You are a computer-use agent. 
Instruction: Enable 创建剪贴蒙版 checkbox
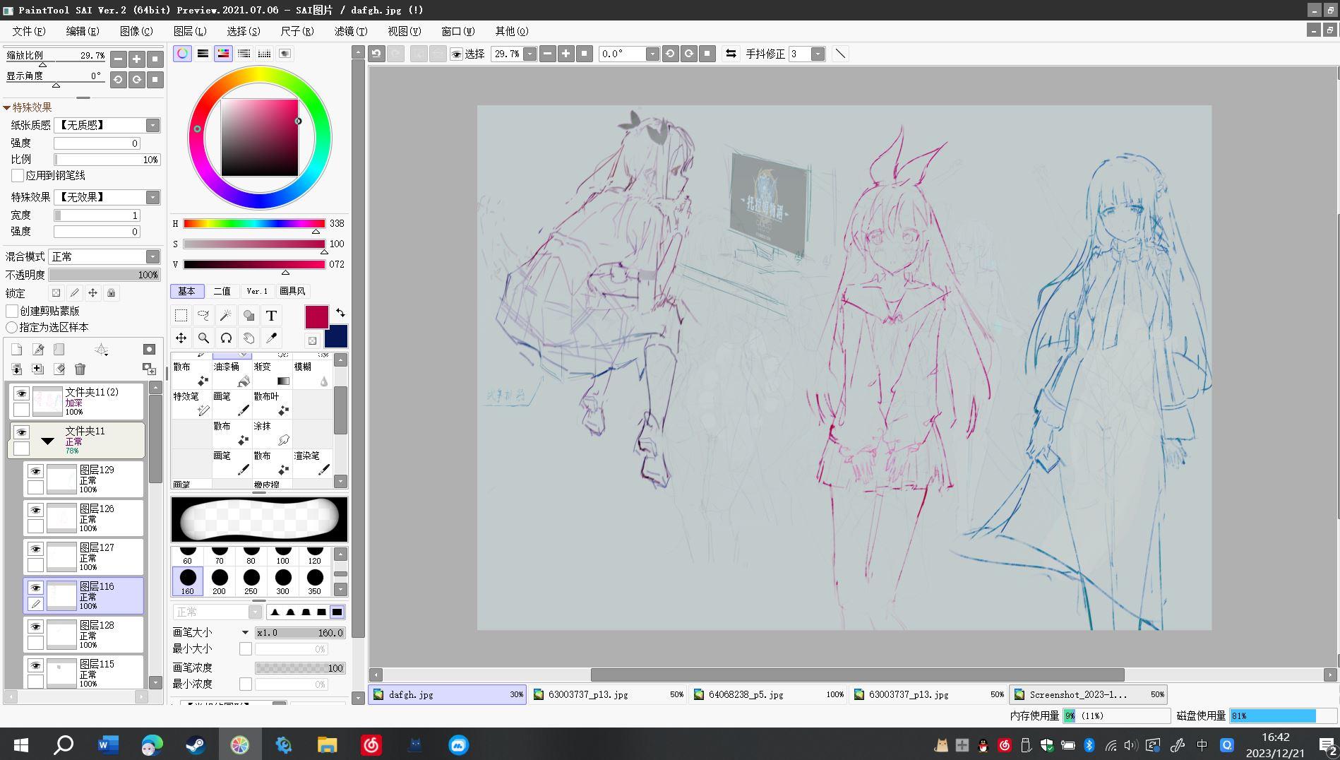[12, 311]
